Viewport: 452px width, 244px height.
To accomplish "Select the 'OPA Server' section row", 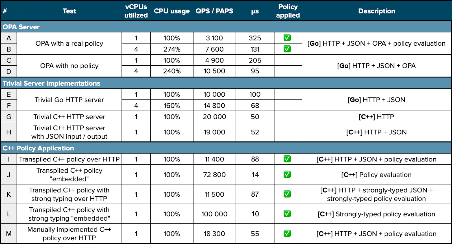I will point(226,27).
